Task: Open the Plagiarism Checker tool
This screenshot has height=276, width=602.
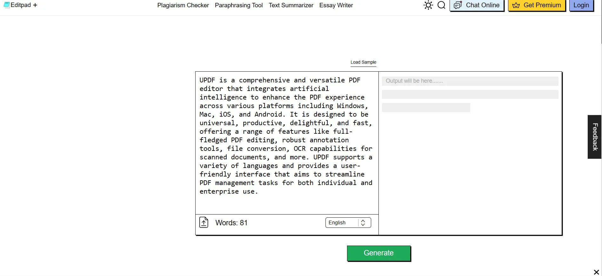Action: 183,5
